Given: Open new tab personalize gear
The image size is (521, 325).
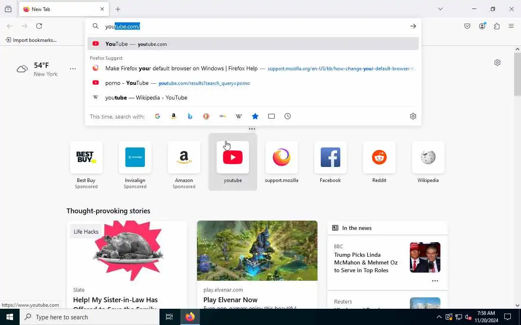Looking at the screenshot, I should pyautogui.click(x=497, y=63).
